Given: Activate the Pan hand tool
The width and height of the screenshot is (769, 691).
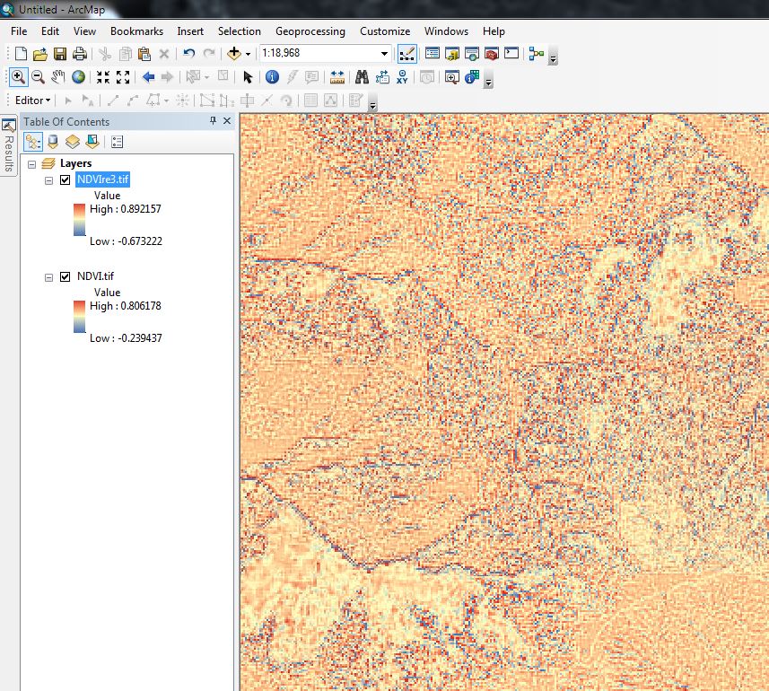Looking at the screenshot, I should tap(57, 77).
